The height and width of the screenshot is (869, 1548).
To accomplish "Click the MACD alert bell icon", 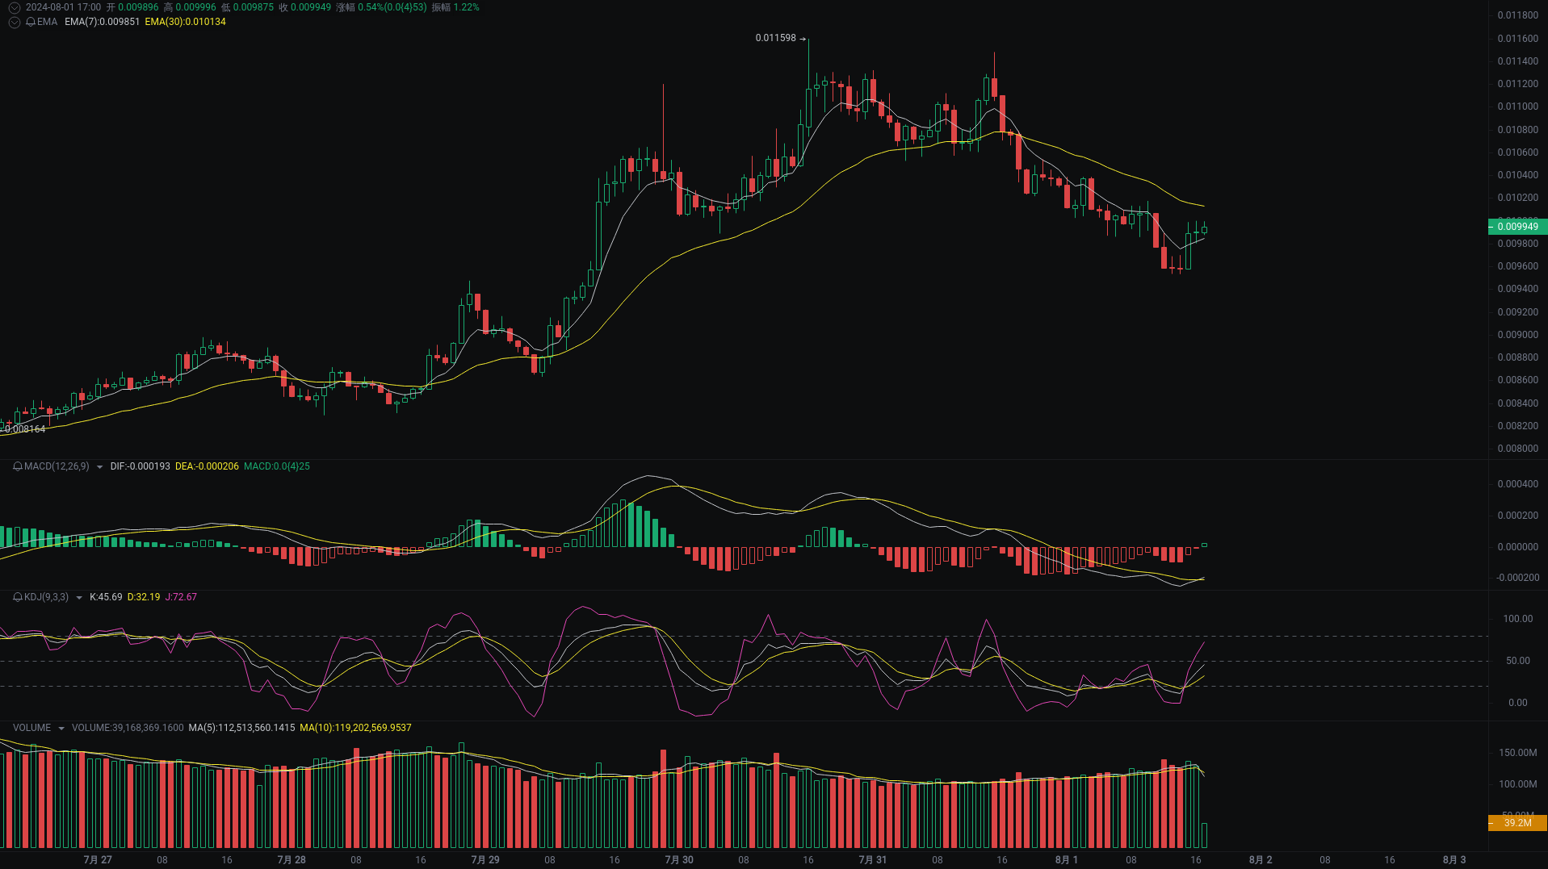I will click(18, 466).
